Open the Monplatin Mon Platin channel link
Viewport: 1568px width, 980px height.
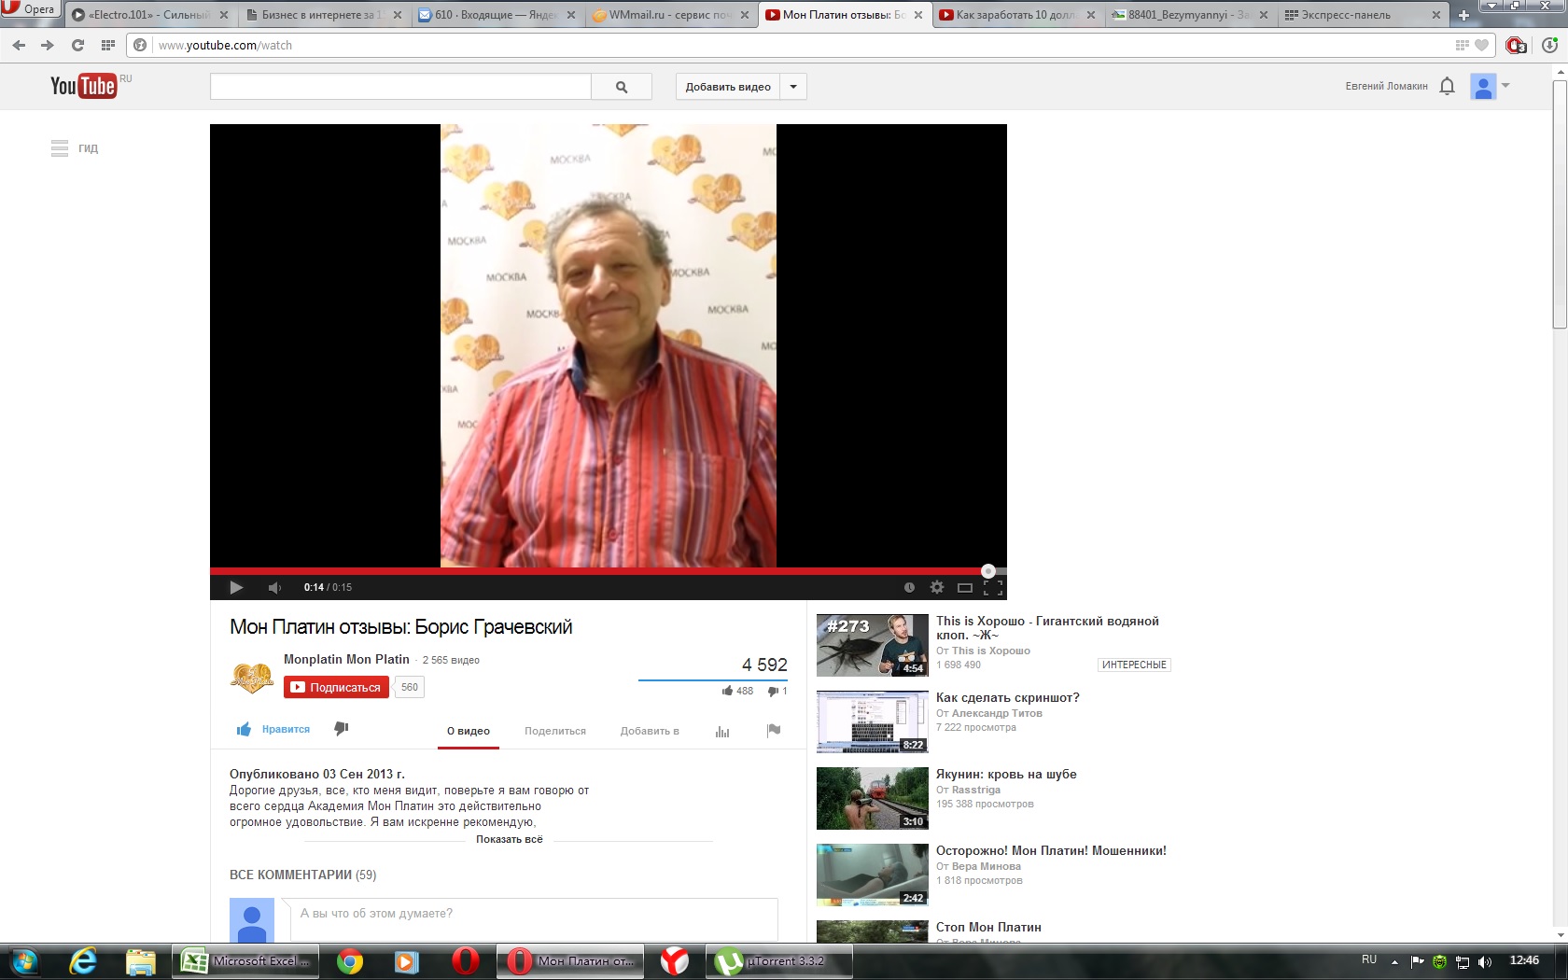pyautogui.click(x=346, y=659)
